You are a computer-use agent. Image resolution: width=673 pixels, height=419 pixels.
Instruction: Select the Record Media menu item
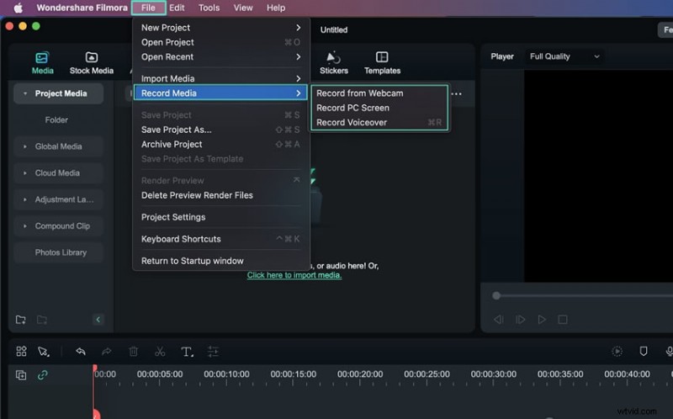tap(220, 93)
